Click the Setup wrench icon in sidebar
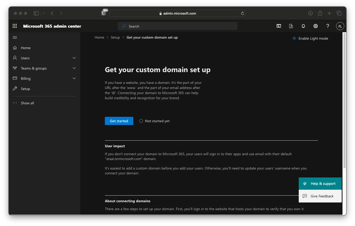Screen dimensions: 355x226 [x=15, y=89]
